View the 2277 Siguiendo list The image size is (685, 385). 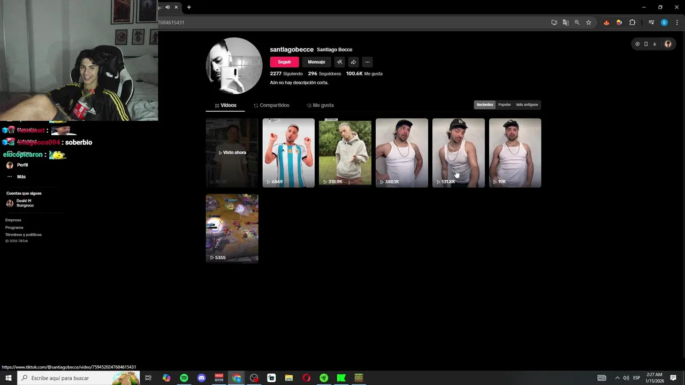click(x=286, y=74)
